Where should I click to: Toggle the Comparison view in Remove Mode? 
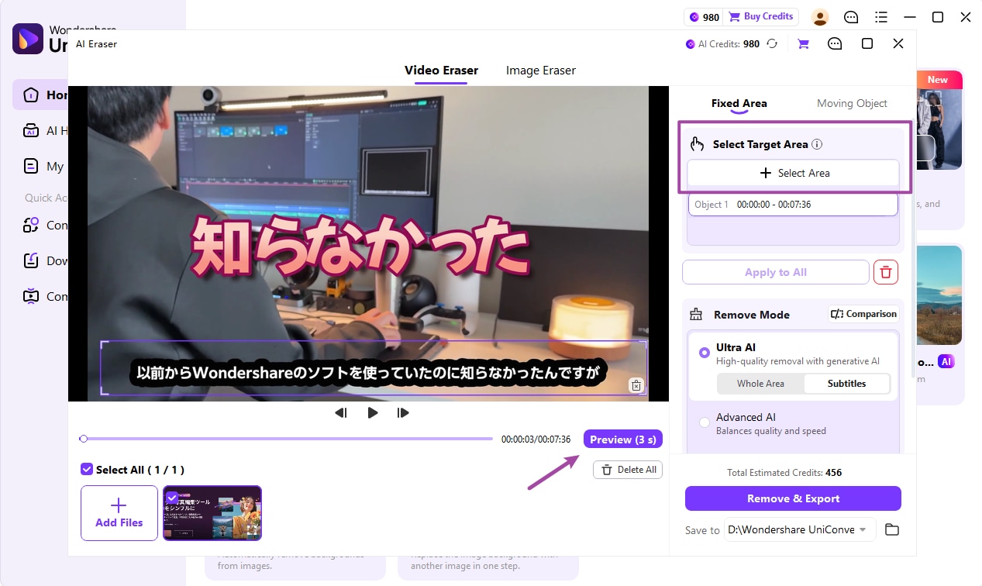863,314
